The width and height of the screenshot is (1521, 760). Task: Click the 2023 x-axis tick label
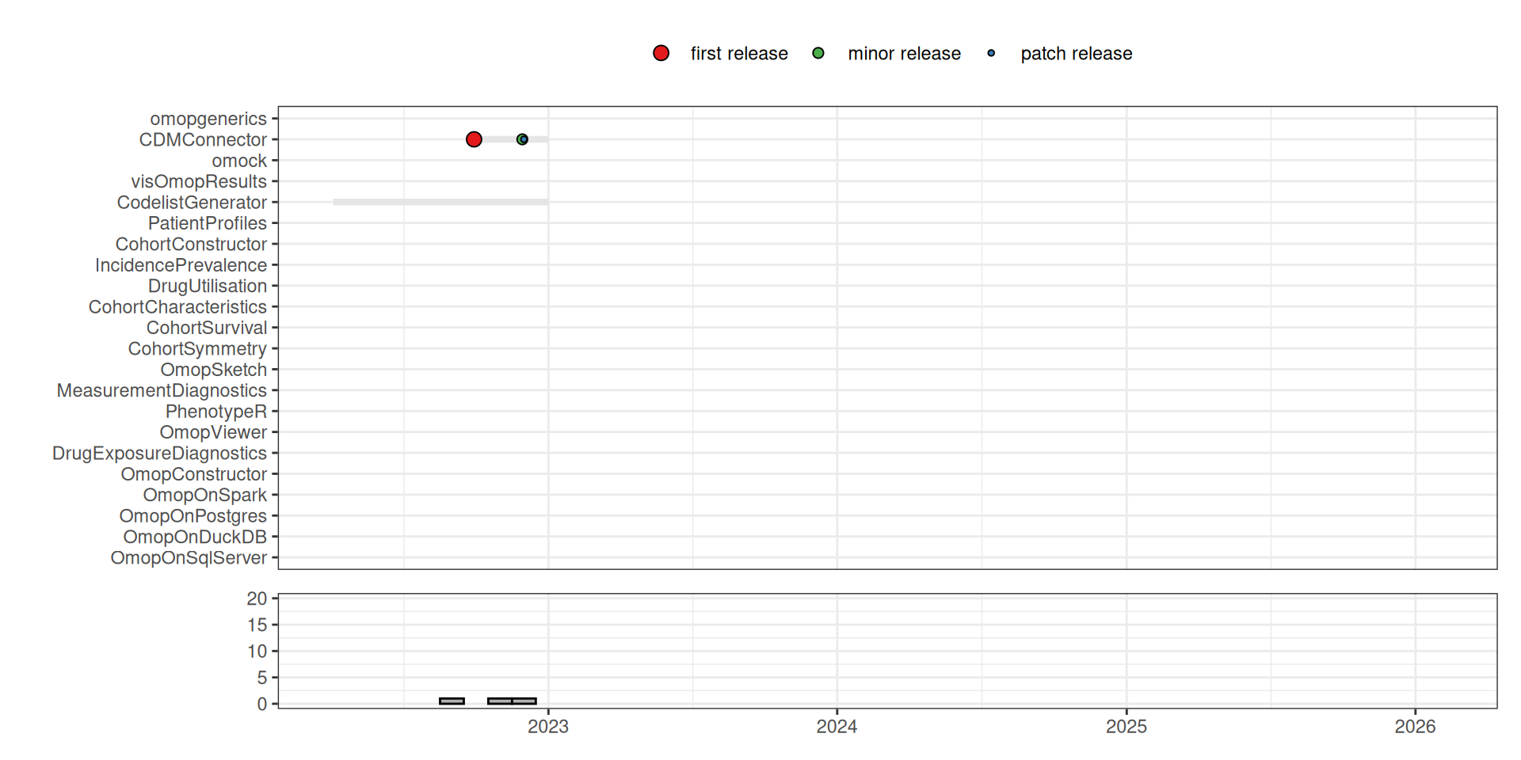pos(548,727)
